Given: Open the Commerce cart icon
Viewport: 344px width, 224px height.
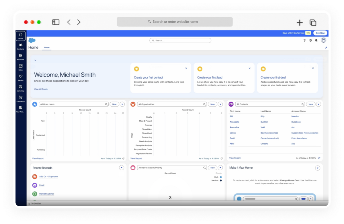Looking at the screenshot, I should 21,97.
